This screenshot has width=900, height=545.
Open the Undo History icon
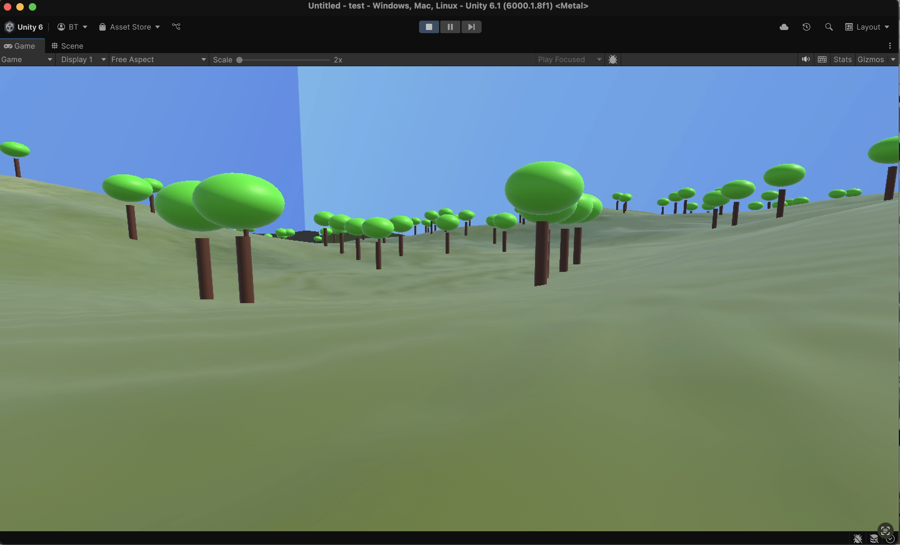click(x=807, y=27)
